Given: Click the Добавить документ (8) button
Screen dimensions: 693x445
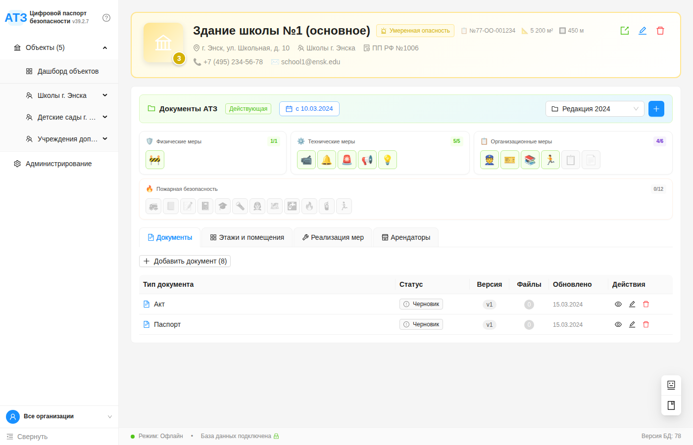Looking at the screenshot, I should (185, 261).
